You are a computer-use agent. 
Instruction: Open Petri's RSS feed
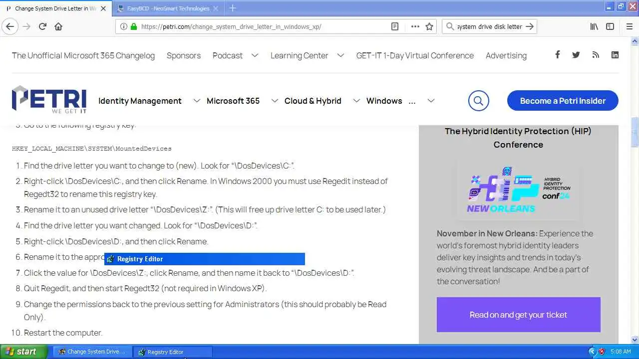[596, 55]
